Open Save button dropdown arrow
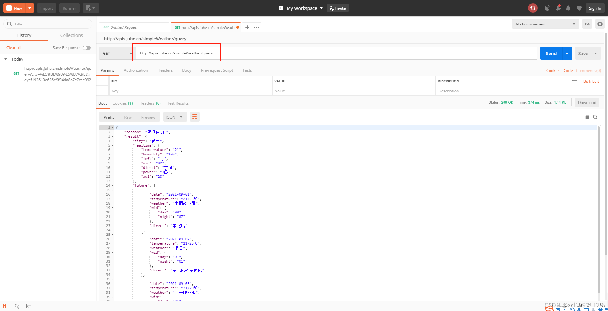This screenshot has width=608, height=311. click(x=596, y=53)
